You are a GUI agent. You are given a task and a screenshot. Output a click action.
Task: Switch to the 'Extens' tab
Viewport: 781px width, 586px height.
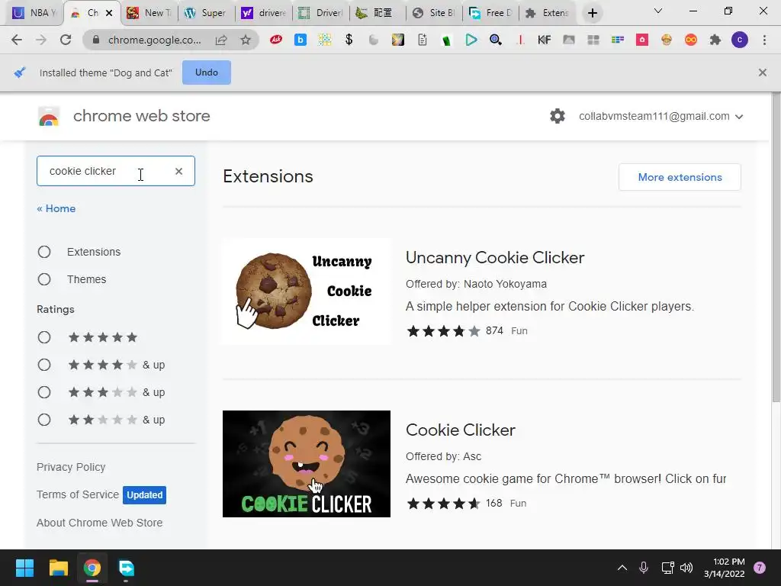coord(548,13)
